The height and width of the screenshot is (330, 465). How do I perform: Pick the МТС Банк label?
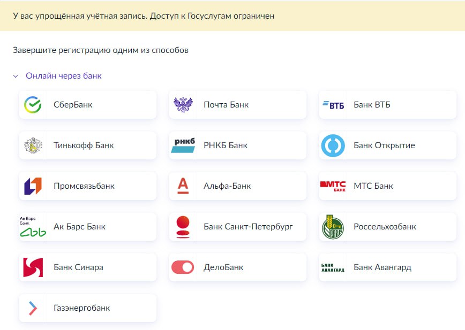[373, 186]
